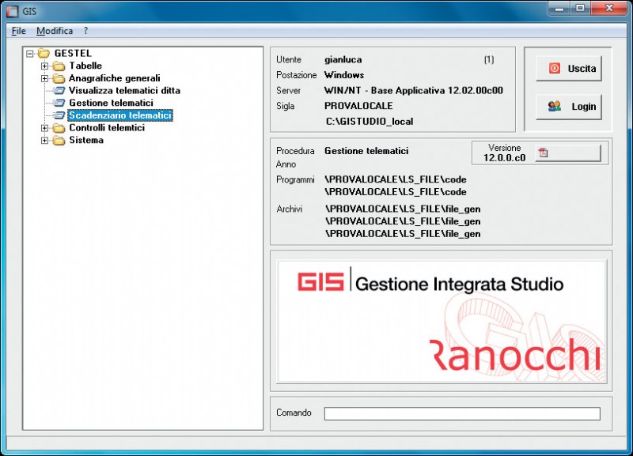
Task: Click the users icon on Login
Action: (555, 107)
